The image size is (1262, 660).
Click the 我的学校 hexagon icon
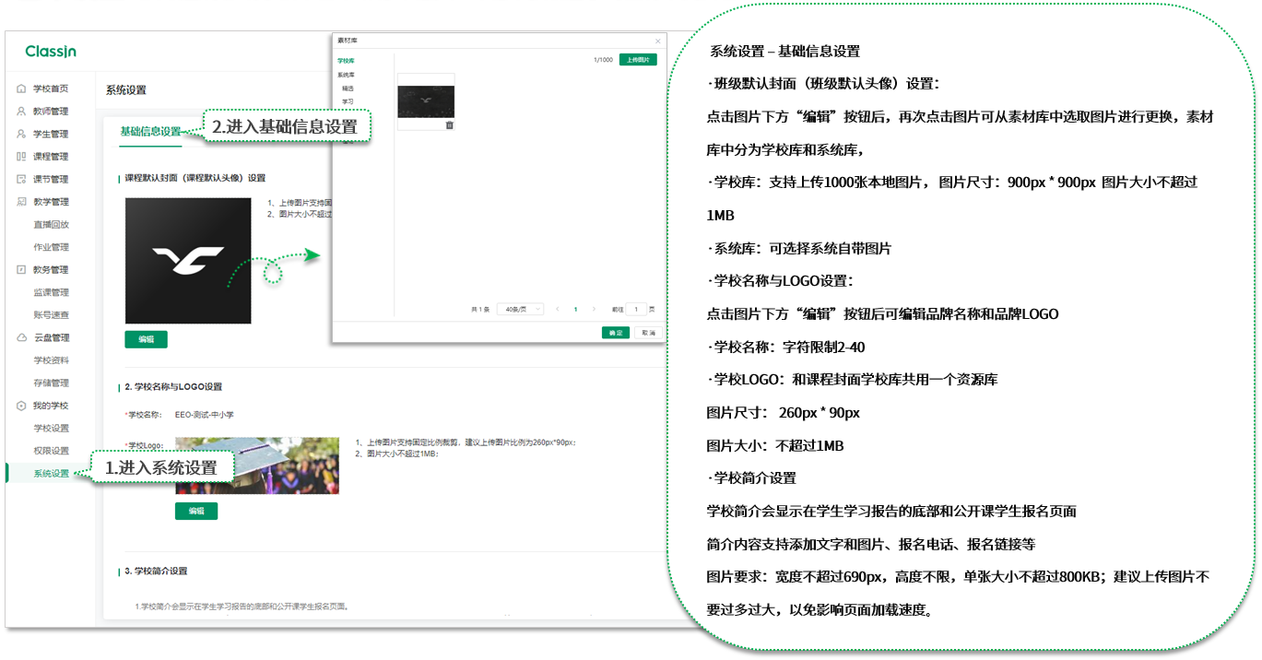coord(21,406)
